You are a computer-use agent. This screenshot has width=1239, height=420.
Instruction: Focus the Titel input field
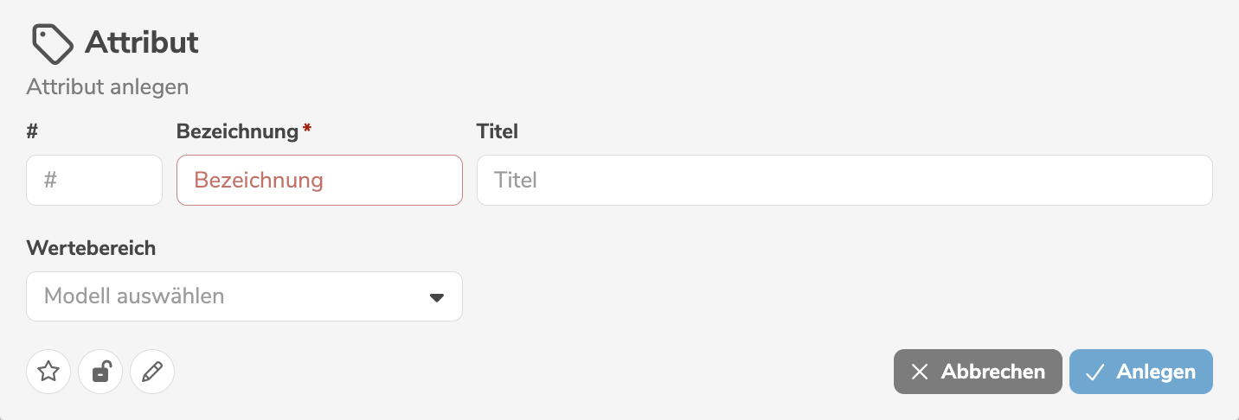[844, 181]
